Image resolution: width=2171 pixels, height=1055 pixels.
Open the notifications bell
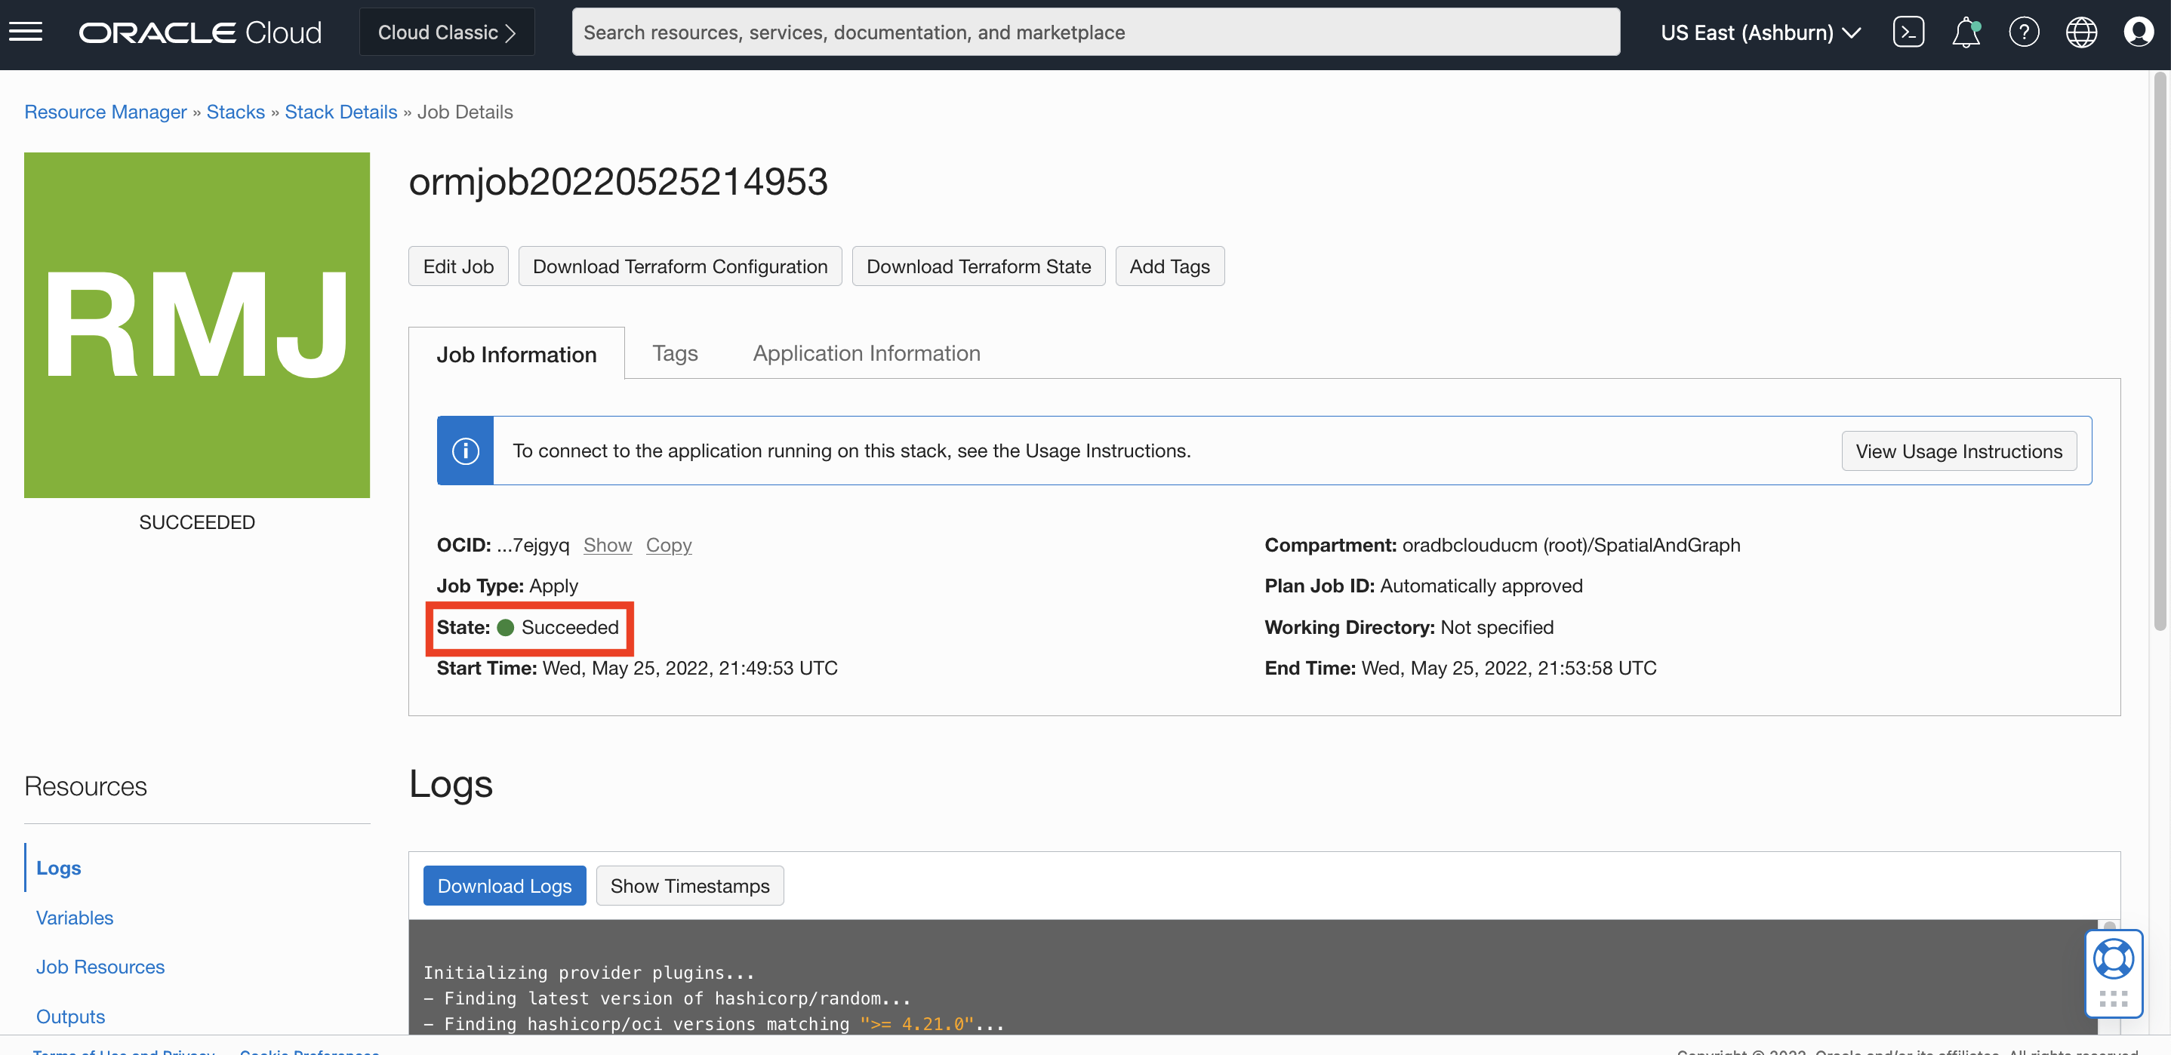[1964, 32]
